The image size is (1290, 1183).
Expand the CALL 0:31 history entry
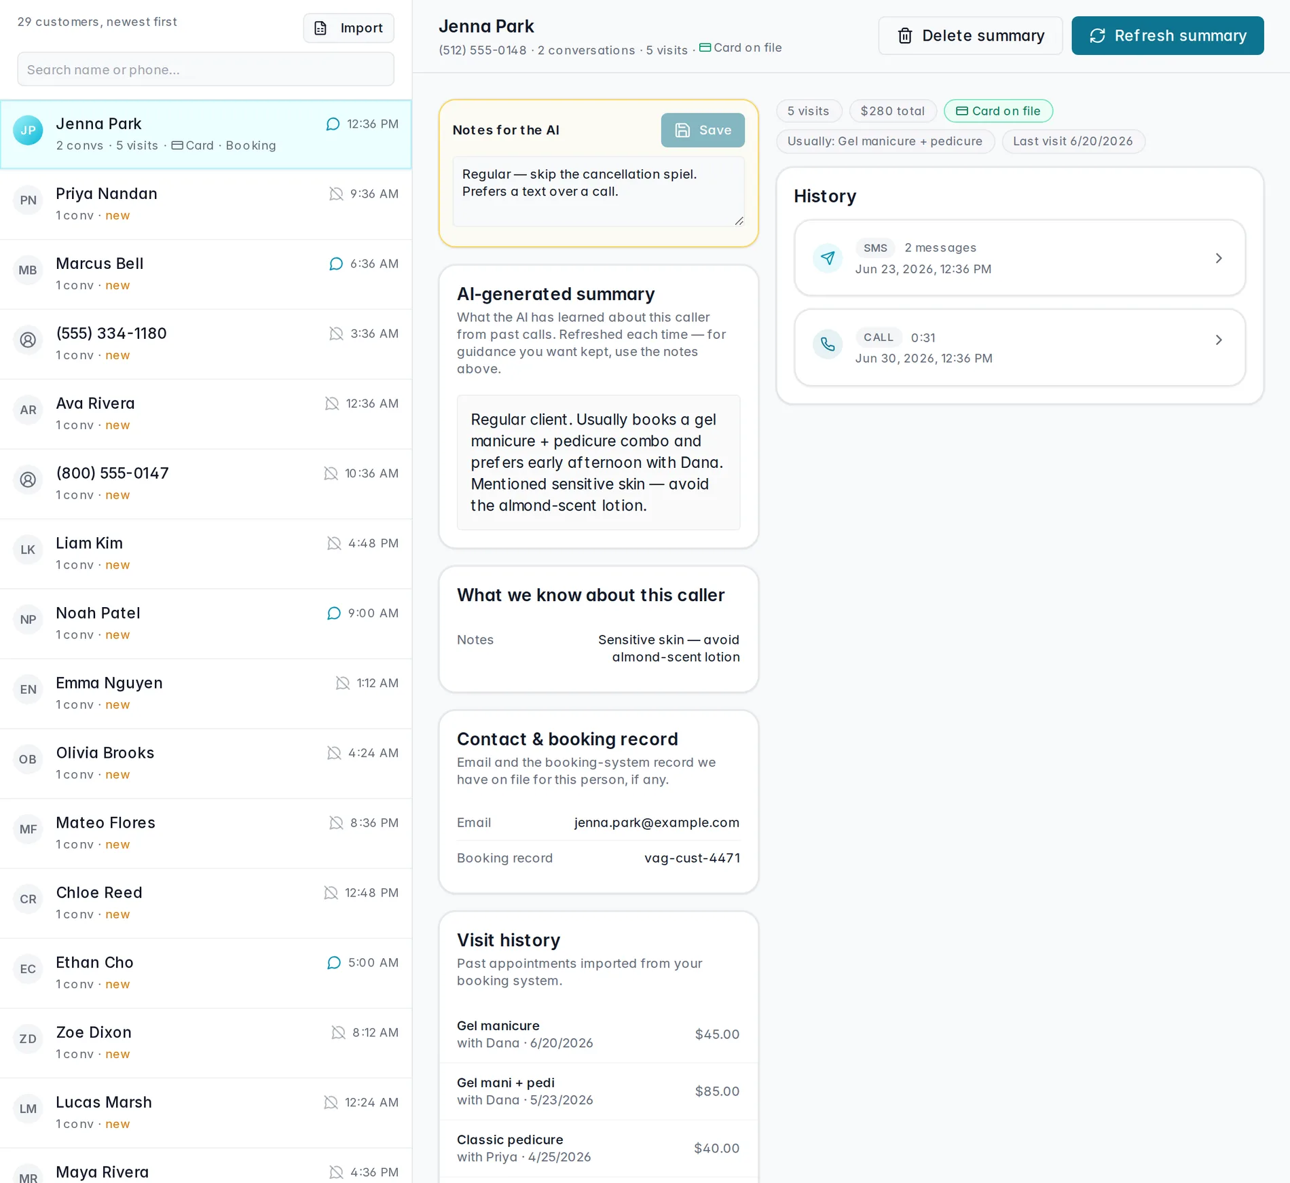point(1020,348)
